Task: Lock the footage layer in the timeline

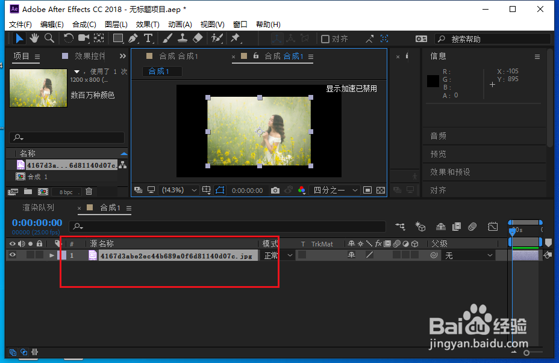Action: pos(39,255)
